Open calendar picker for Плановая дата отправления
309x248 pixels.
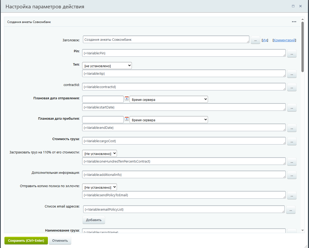coord(127,99)
